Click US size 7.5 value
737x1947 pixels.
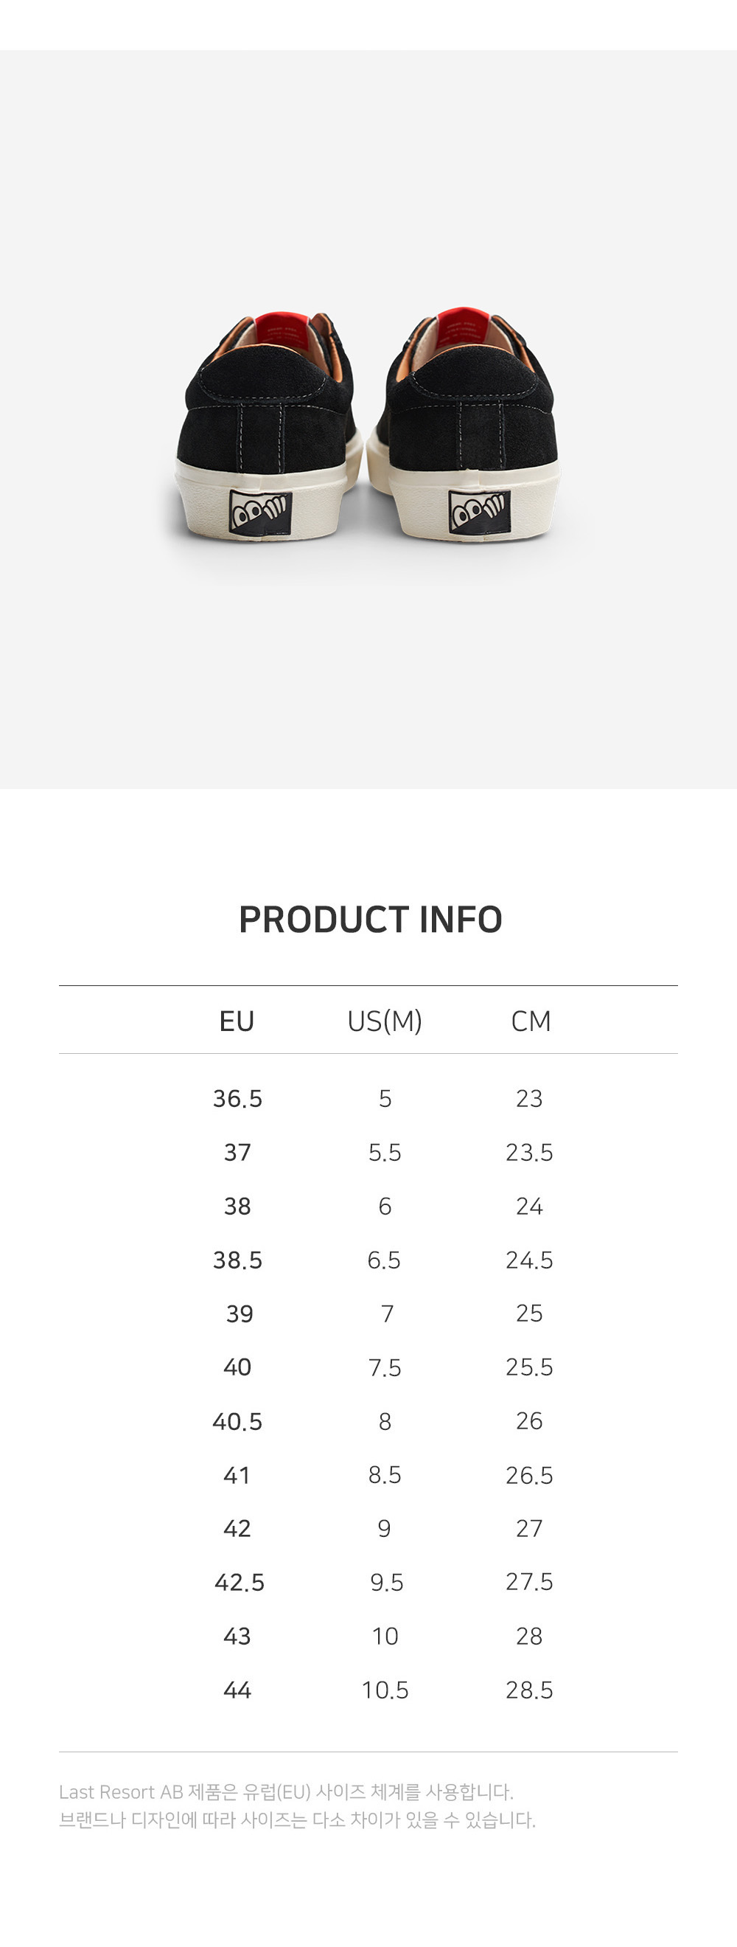pos(385,1367)
